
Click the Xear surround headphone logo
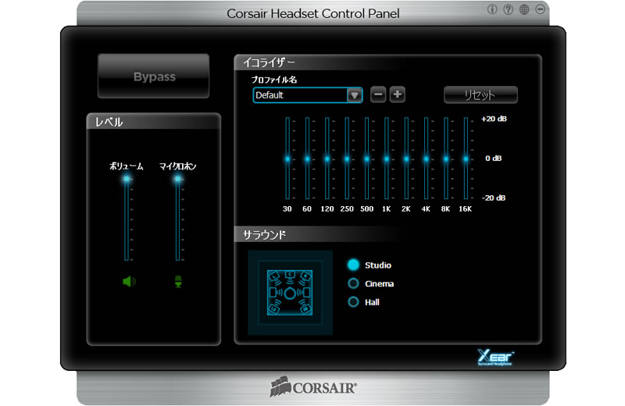pyautogui.click(x=495, y=358)
